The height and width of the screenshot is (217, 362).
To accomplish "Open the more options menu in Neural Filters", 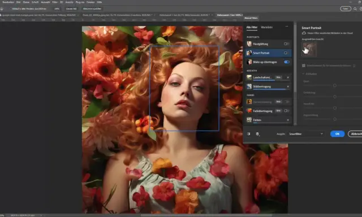I will pos(287,27).
